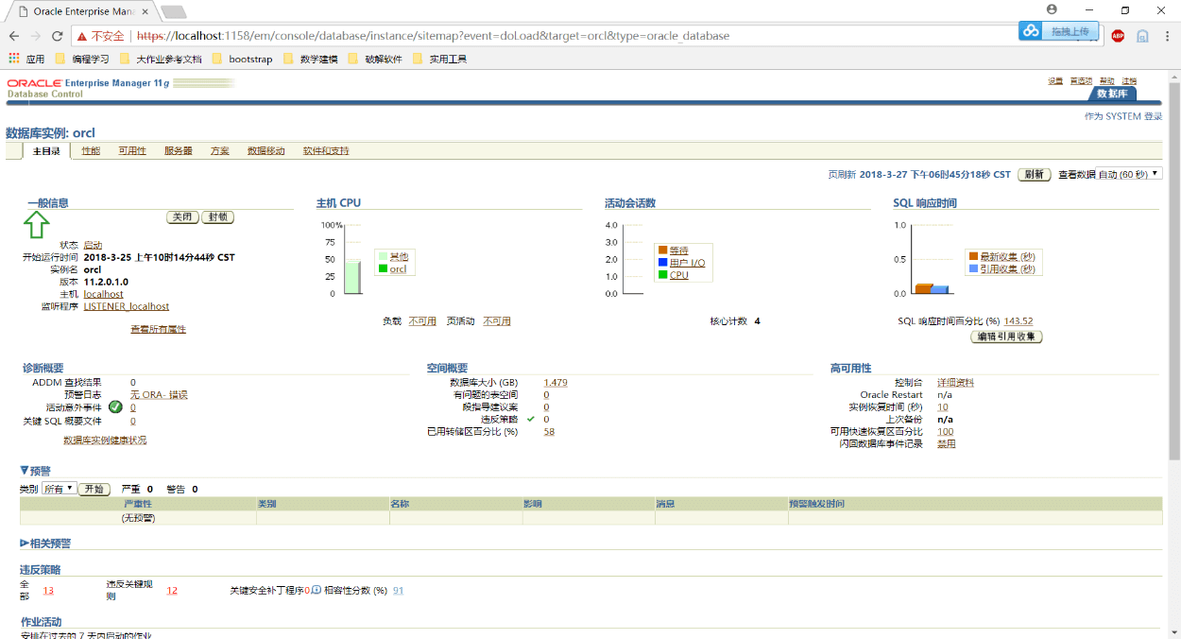Viewport: 1181px width, 639px height.
Task: Click the 143.52 SQL response percentage link
Action: coord(1018,321)
